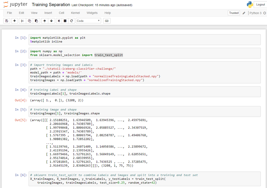
Task: Open the Help menu
Action: (108, 13)
